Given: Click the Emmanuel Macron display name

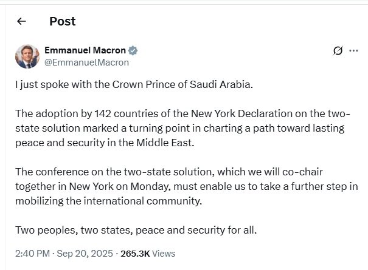Looking at the screenshot, I should click(x=84, y=50).
